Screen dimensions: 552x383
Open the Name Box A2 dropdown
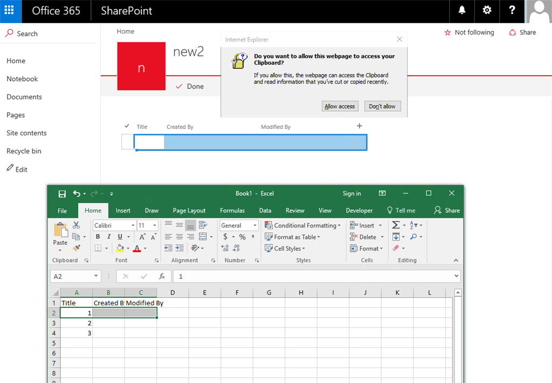[96, 276]
